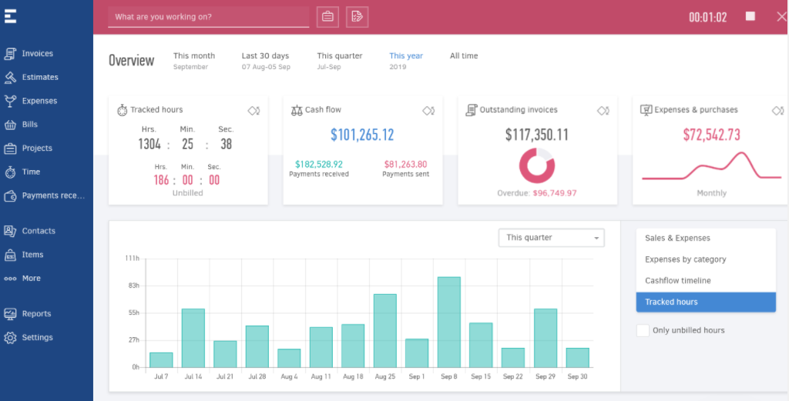Click the Invoices label in sidebar

click(37, 53)
